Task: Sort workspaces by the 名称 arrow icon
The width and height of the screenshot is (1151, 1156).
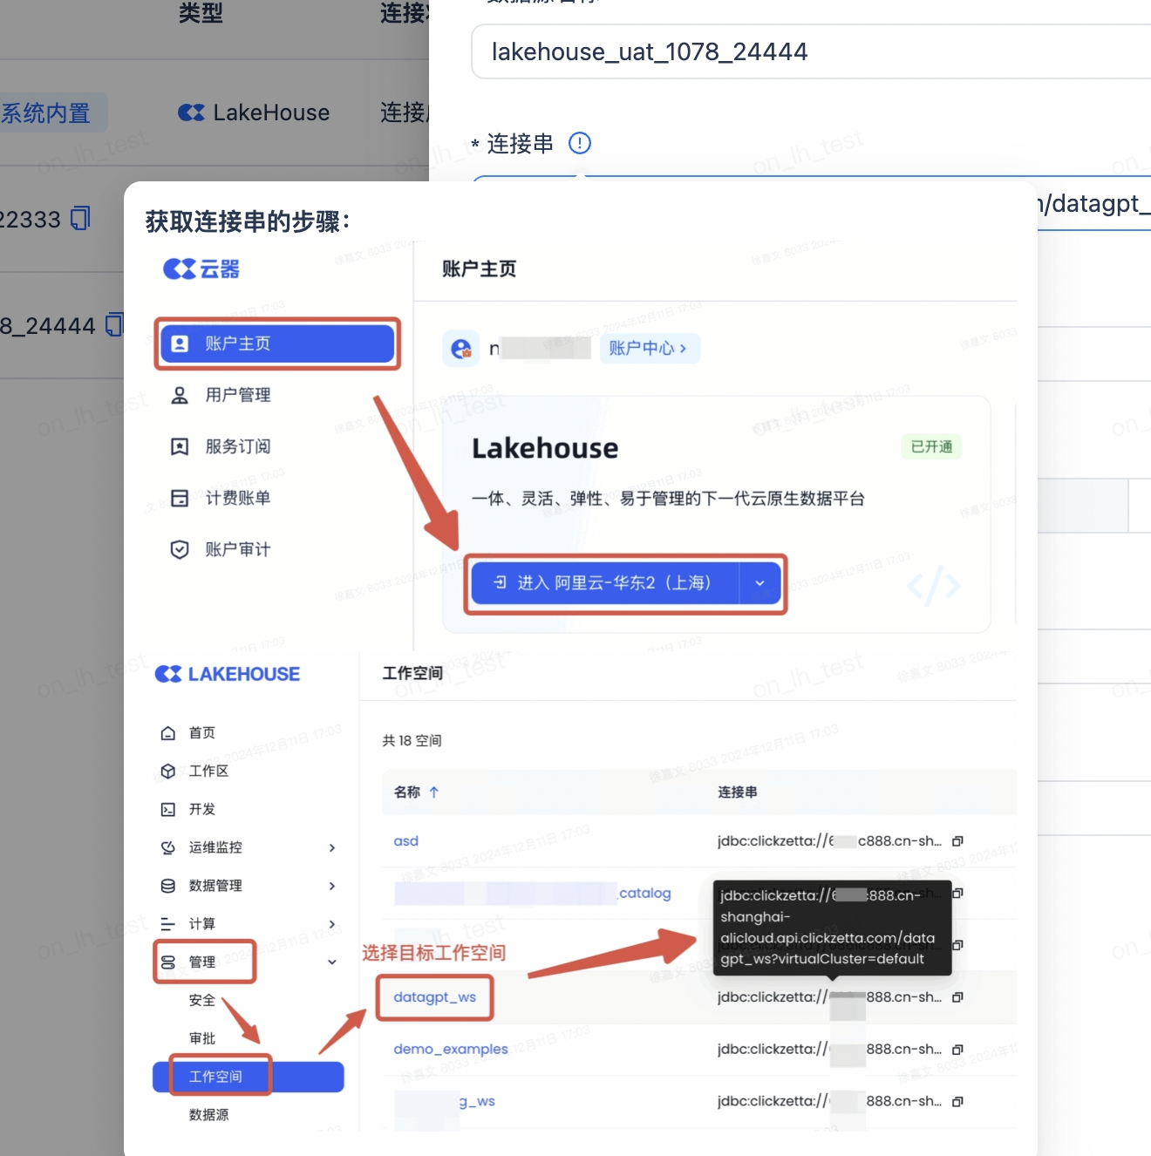Action: 433,792
